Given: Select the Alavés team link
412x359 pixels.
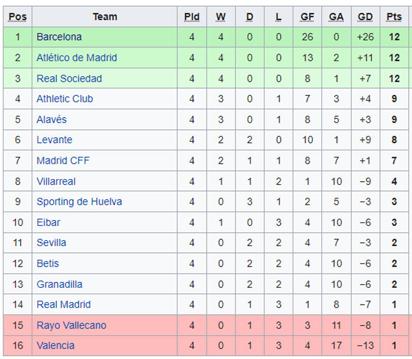Looking at the screenshot, I should point(51,120).
